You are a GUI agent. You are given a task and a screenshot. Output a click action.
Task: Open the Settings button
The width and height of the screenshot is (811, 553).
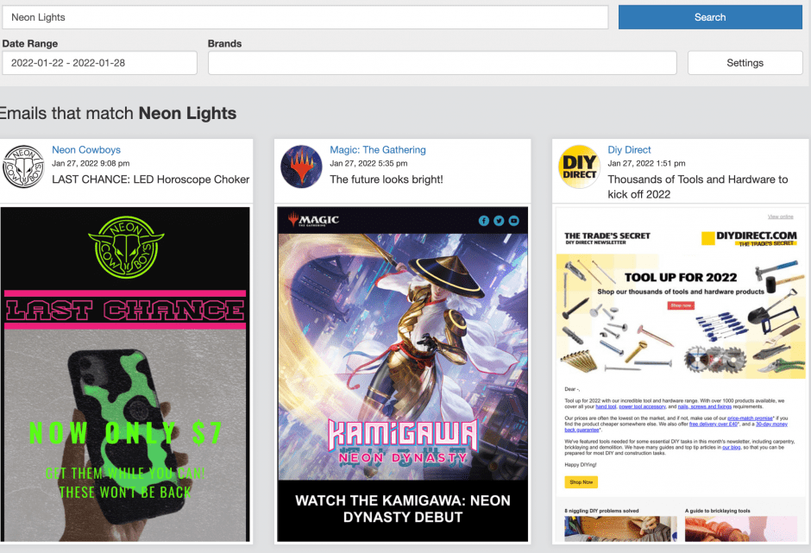coord(745,63)
